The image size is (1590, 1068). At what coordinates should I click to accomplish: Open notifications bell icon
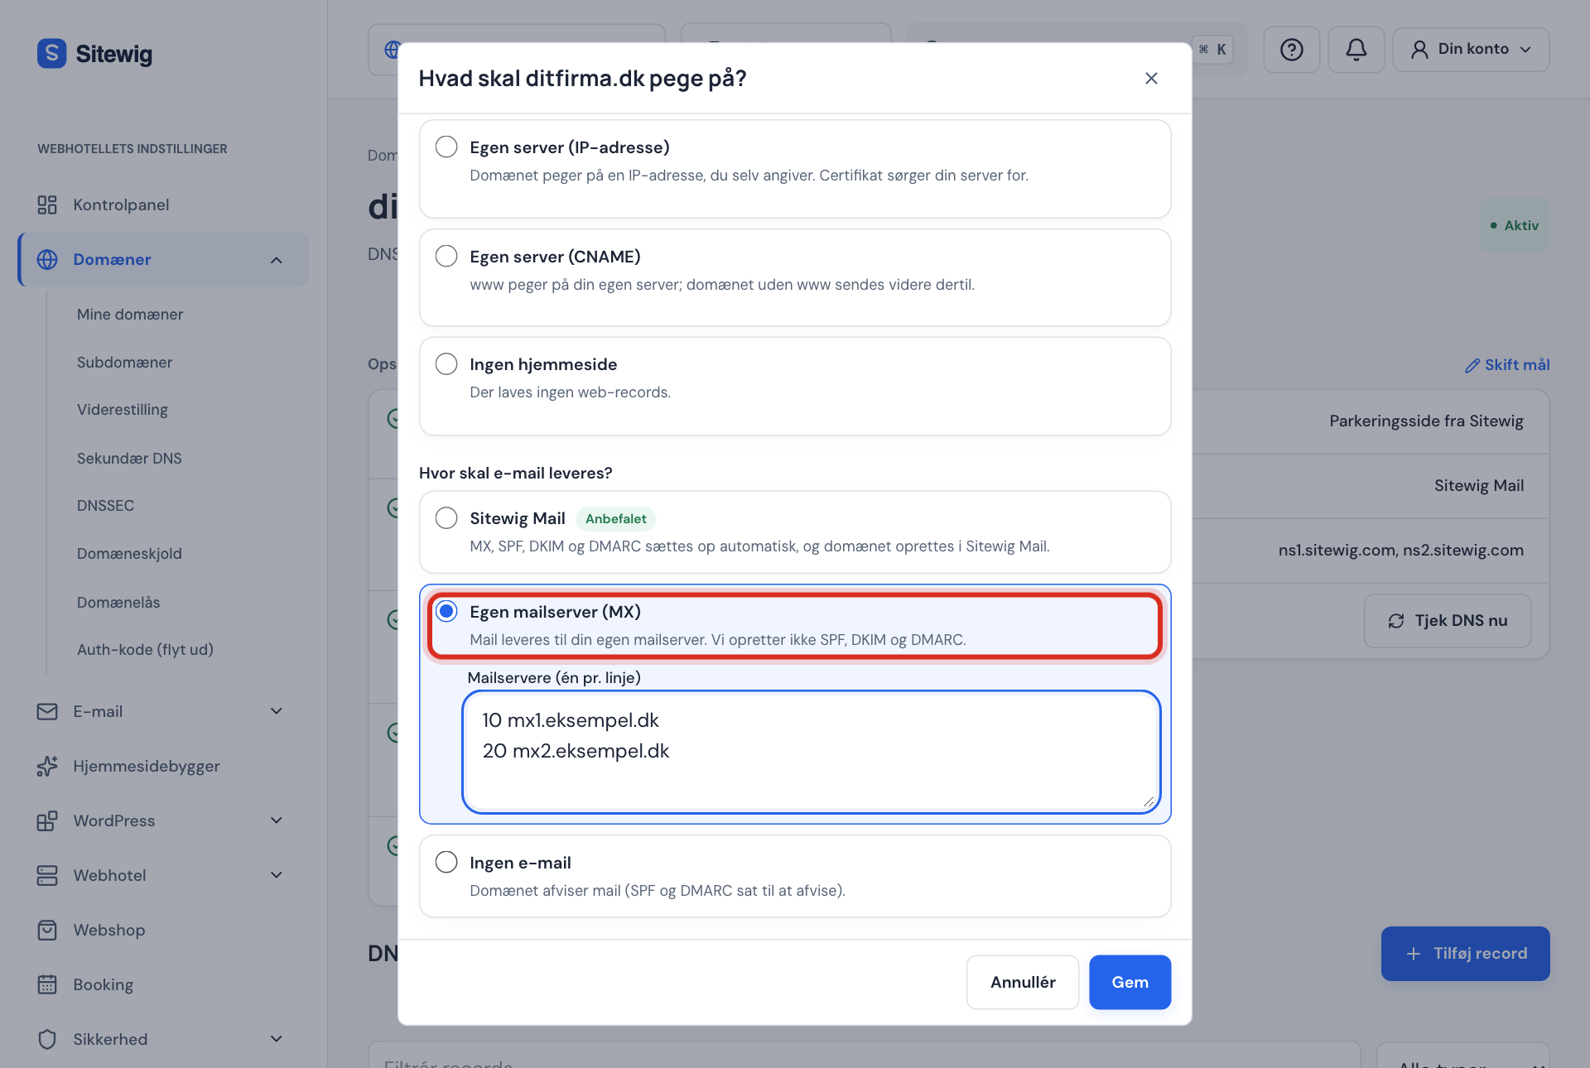[x=1356, y=50]
